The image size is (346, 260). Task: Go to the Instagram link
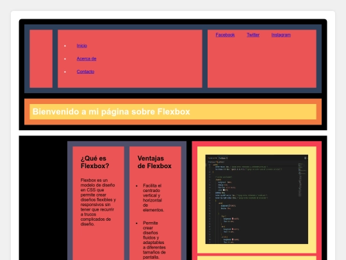coord(281,35)
